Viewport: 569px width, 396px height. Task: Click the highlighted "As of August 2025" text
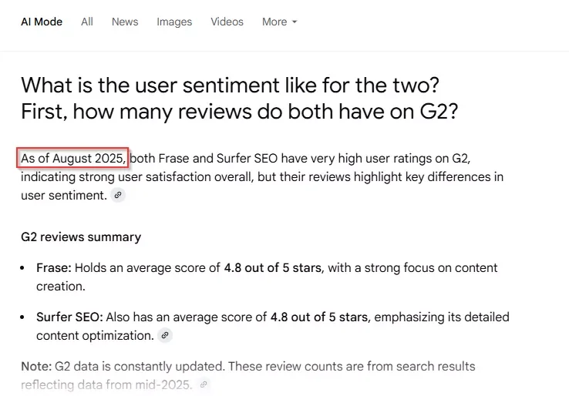click(x=72, y=159)
